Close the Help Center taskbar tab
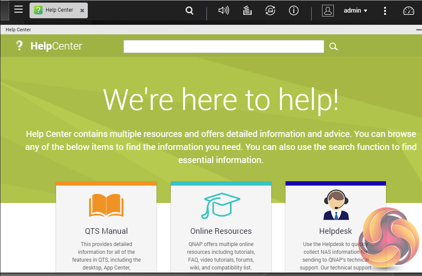The width and height of the screenshot is (422, 276). tap(82, 10)
